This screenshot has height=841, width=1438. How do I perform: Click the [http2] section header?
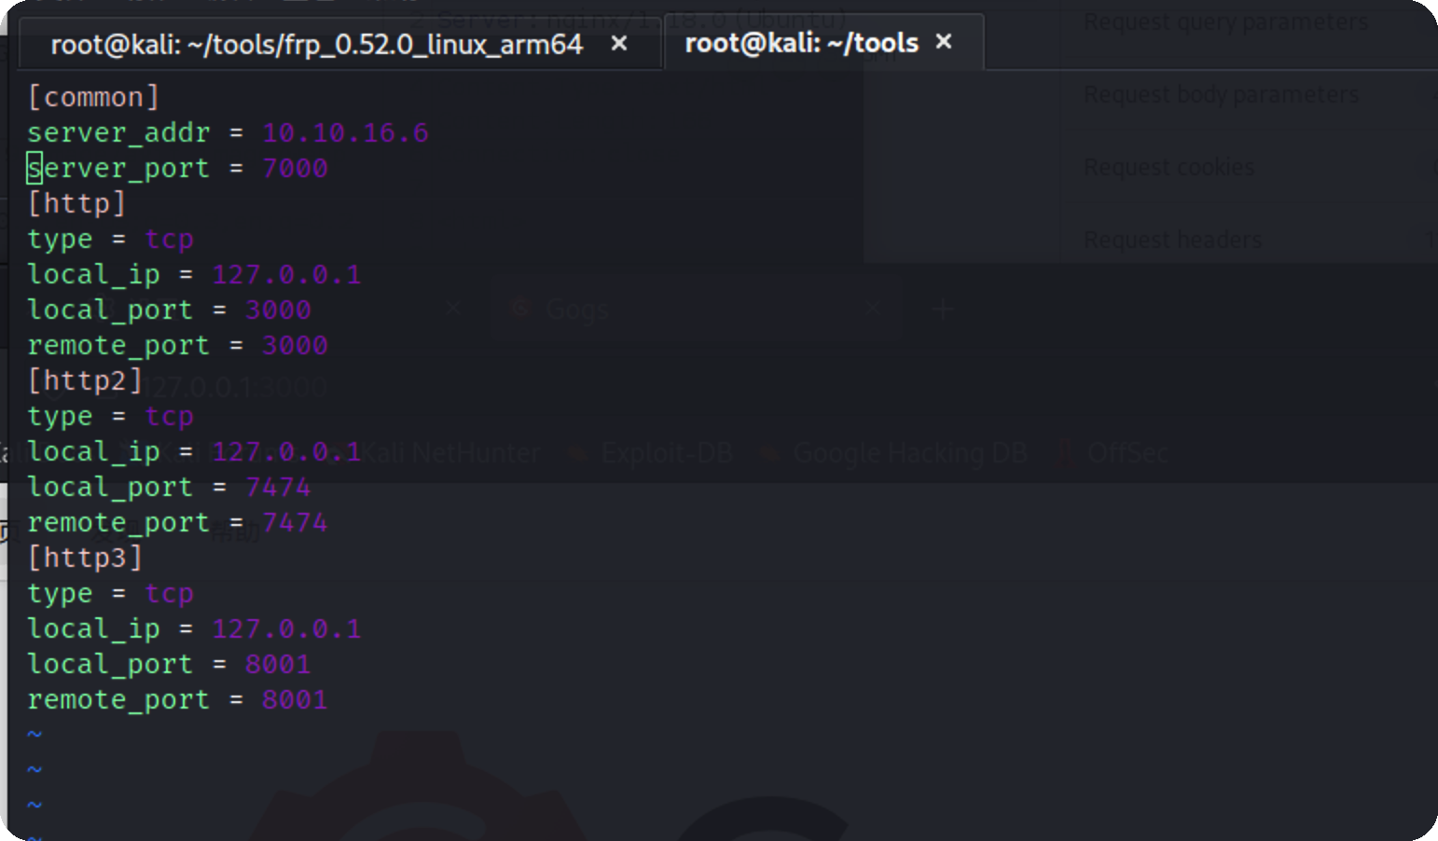click(85, 380)
